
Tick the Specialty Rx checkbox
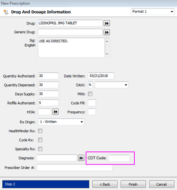40,149
